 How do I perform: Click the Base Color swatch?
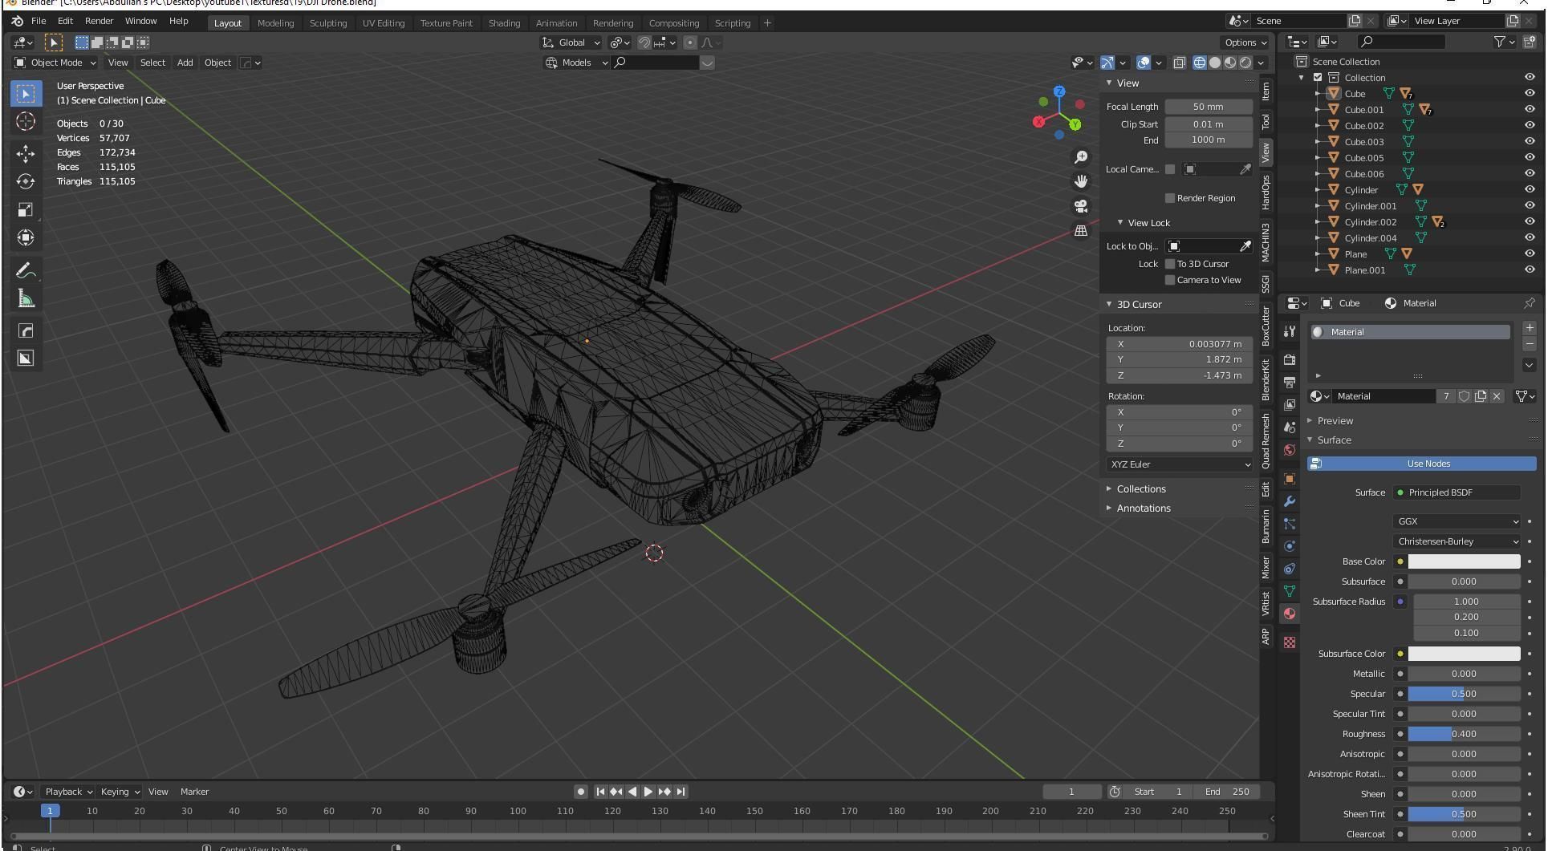[1464, 561]
